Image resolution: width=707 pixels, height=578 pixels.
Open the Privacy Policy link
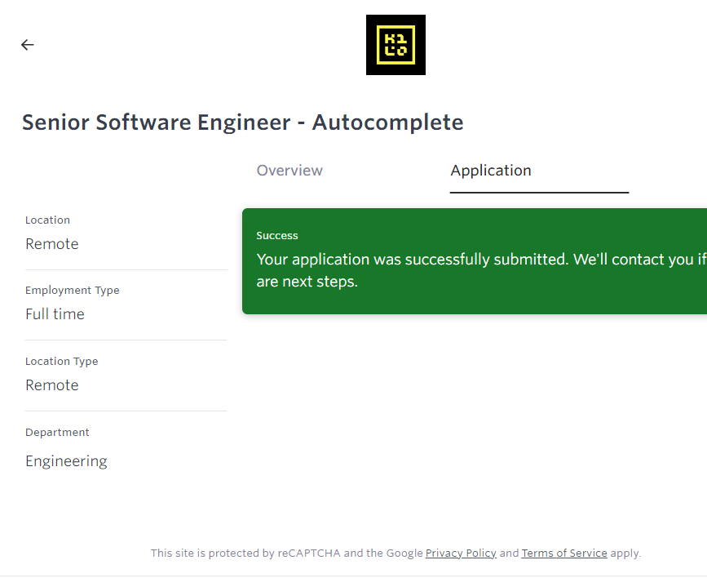pos(461,554)
